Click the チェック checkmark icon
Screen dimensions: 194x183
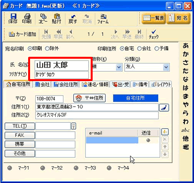click(x=154, y=34)
